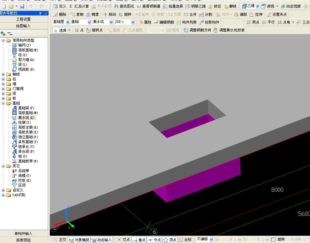Expand the CAD识别 tree folder
The width and height of the screenshot is (310, 243).
coord(3,195)
